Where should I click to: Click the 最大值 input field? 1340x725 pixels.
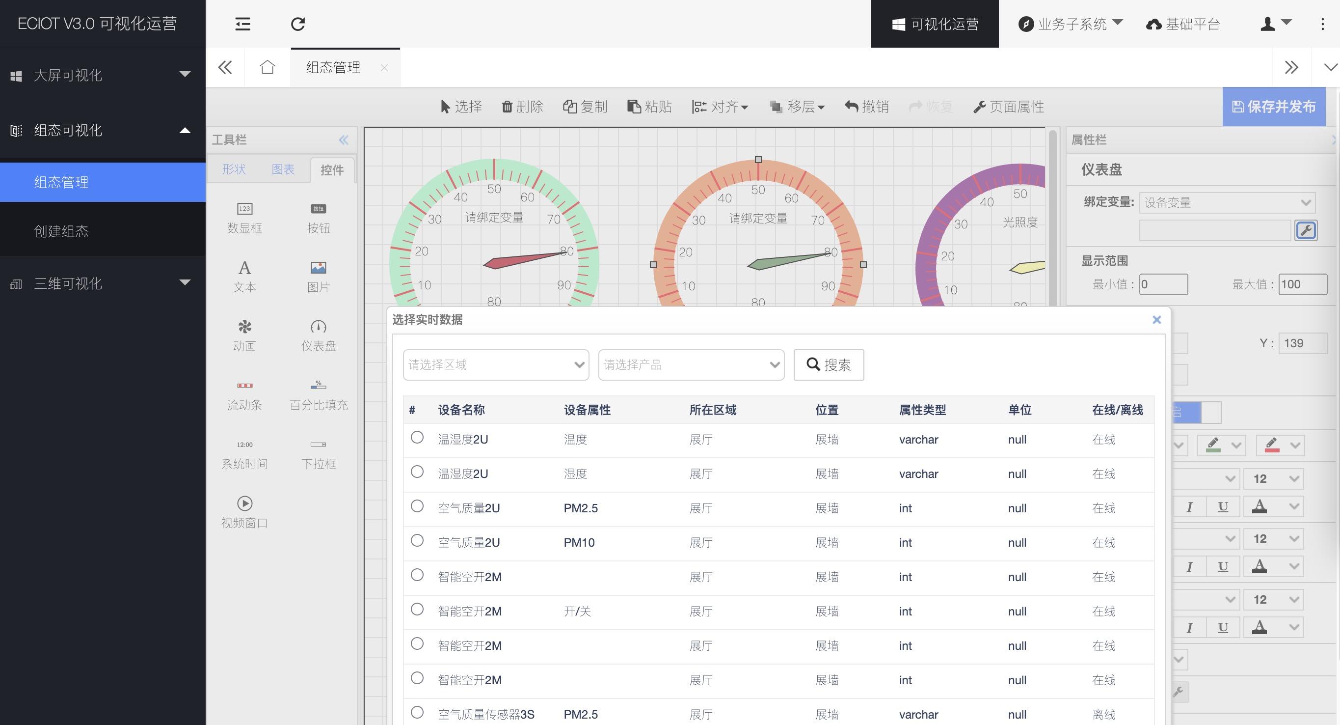pyautogui.click(x=1302, y=284)
